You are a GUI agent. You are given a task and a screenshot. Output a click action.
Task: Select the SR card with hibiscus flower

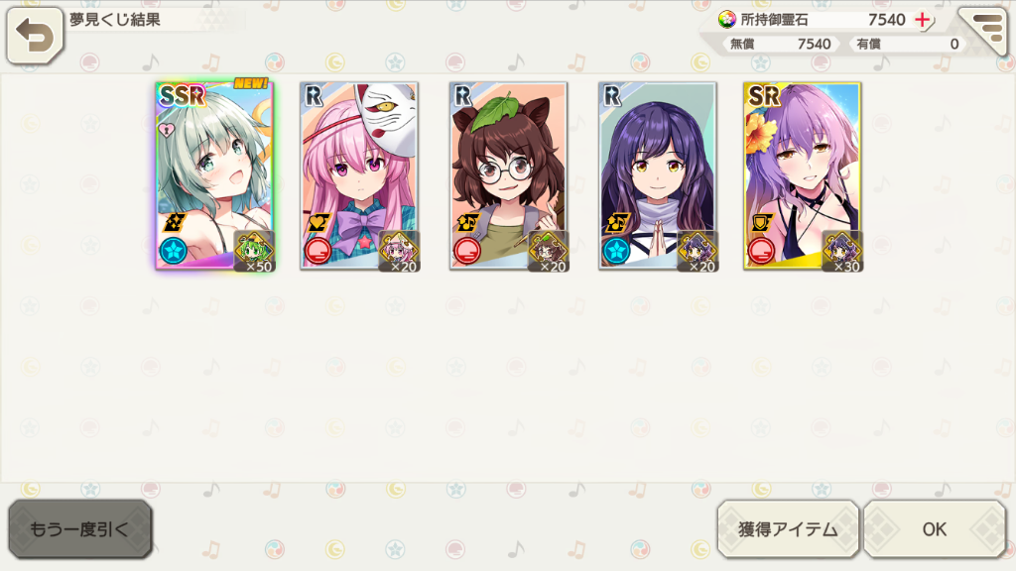point(802,175)
